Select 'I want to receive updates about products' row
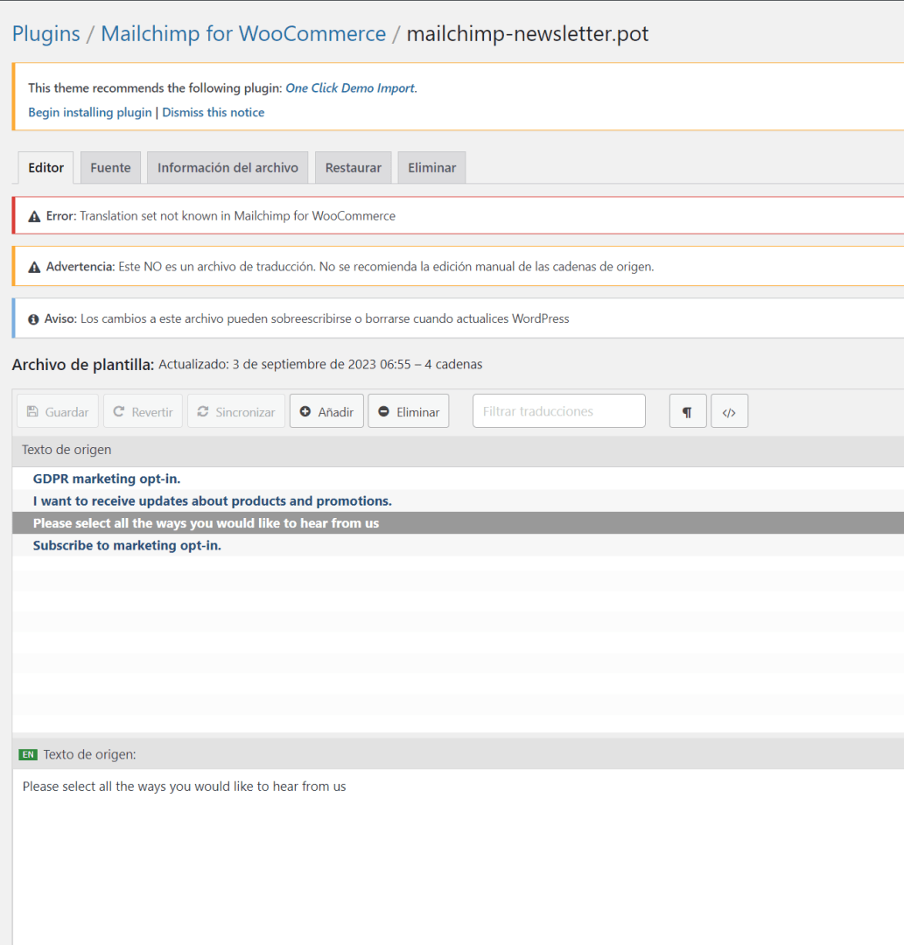 pyautogui.click(x=458, y=500)
